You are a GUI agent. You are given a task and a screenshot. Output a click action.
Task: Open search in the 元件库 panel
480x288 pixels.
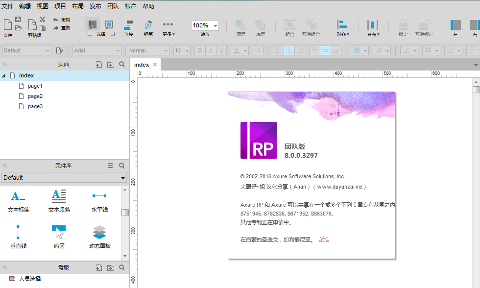click(x=122, y=166)
